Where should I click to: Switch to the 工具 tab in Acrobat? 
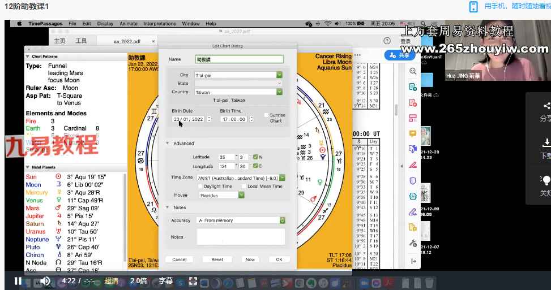81,41
